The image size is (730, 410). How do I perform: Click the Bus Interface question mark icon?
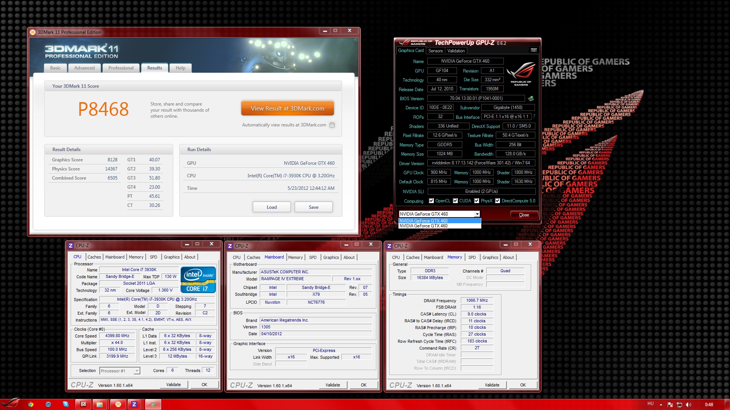(x=534, y=117)
